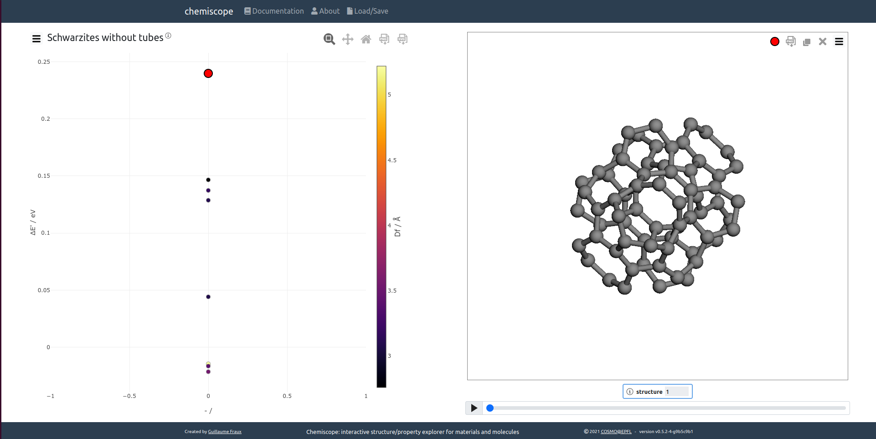Select the pan tool for the plot
876x439 pixels.
coord(347,39)
